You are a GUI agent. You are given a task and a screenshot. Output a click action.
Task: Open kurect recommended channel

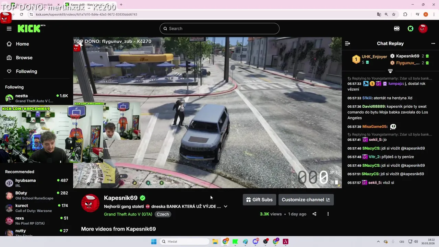tap(36, 208)
